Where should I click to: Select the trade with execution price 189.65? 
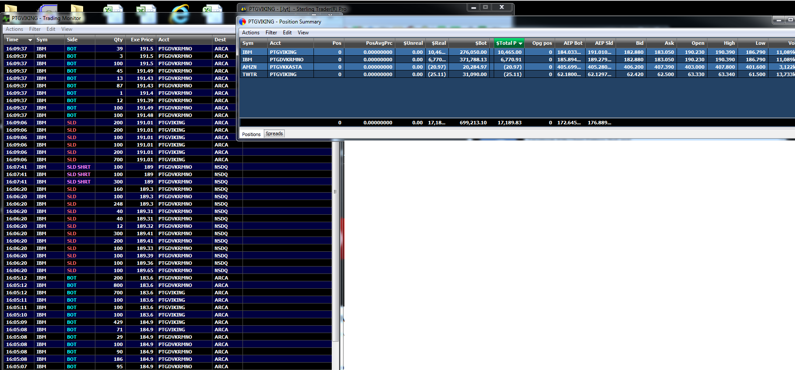coord(168,270)
